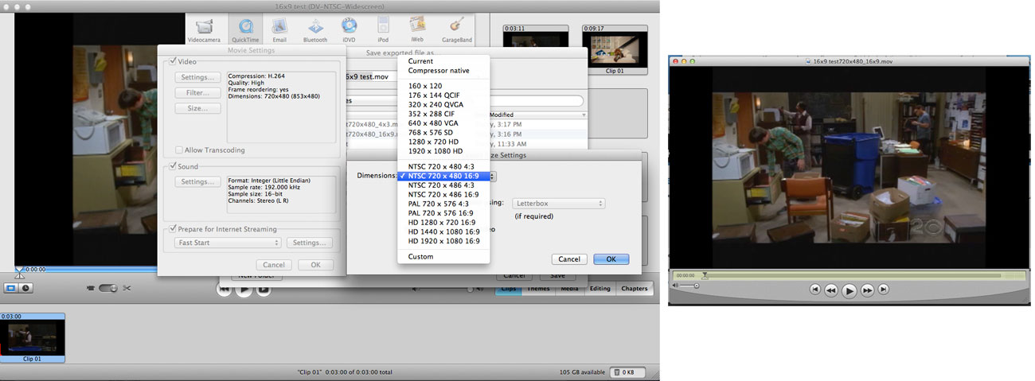Confirm OK in Export Size Settings dialog

[x=611, y=259]
